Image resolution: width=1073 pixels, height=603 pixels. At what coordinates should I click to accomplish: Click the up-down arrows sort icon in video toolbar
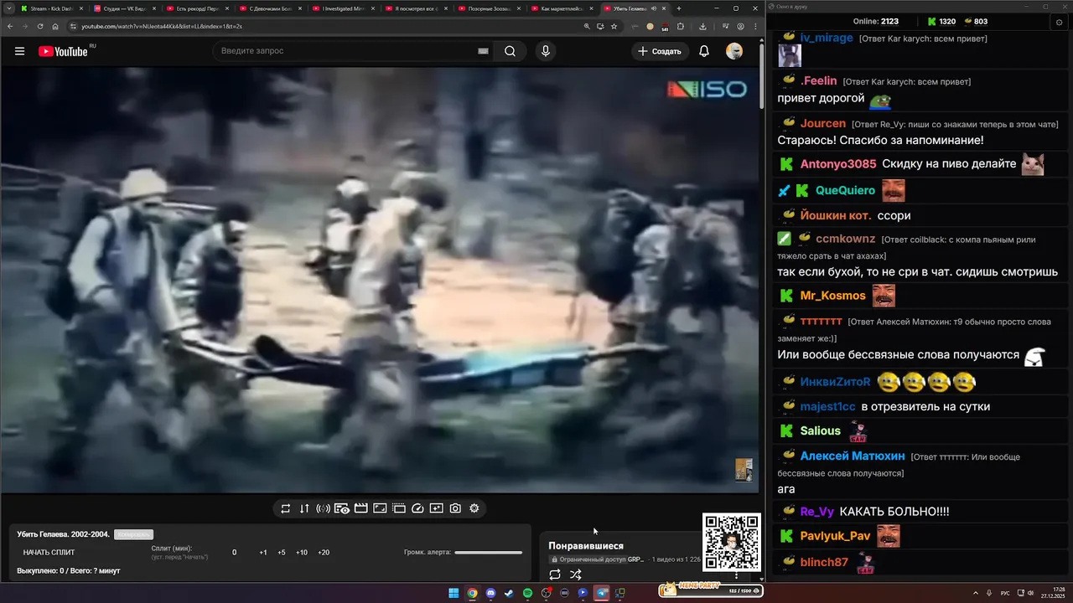pos(304,508)
